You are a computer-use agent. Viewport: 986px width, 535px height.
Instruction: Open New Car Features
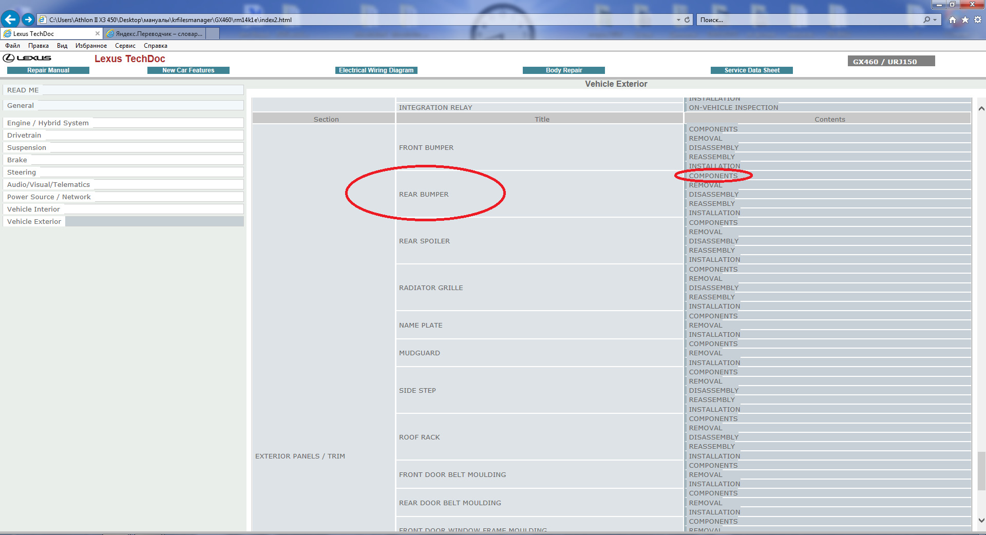(x=188, y=70)
